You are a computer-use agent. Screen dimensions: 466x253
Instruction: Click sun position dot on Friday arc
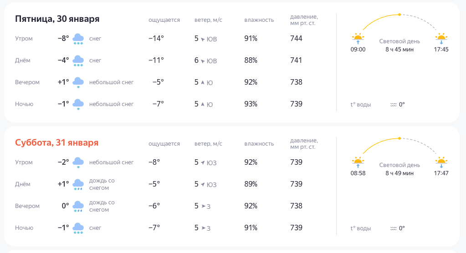point(399,15)
